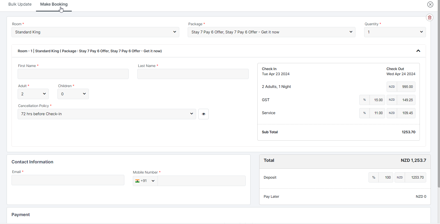Select the Make Booking tab
This screenshot has height=224, width=440.
tap(54, 4)
